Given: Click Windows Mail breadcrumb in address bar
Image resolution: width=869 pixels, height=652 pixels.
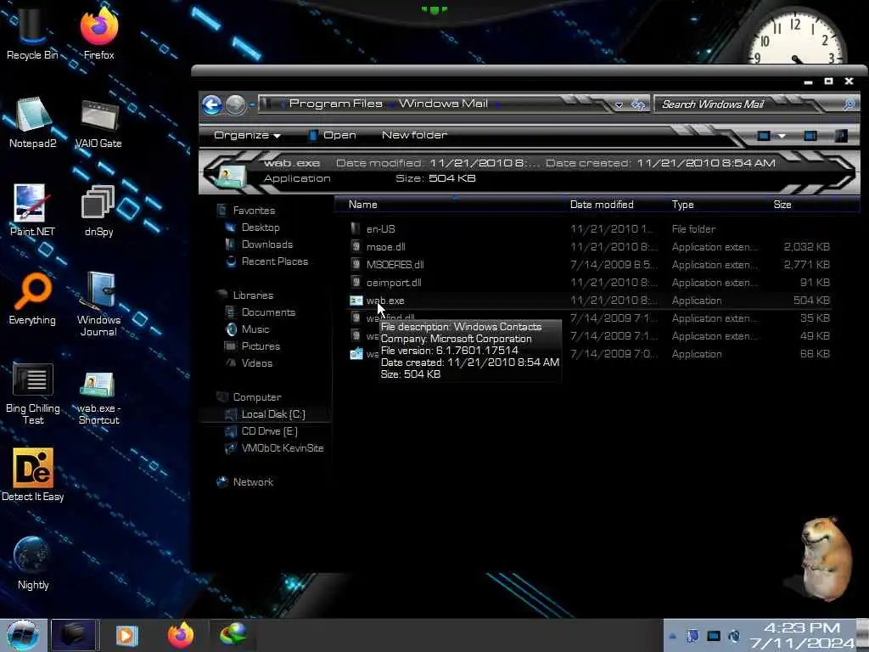Looking at the screenshot, I should [x=443, y=104].
